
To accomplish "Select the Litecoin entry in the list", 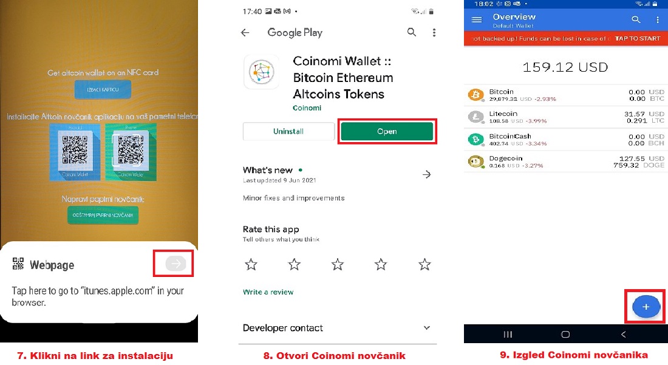I will pos(566,117).
